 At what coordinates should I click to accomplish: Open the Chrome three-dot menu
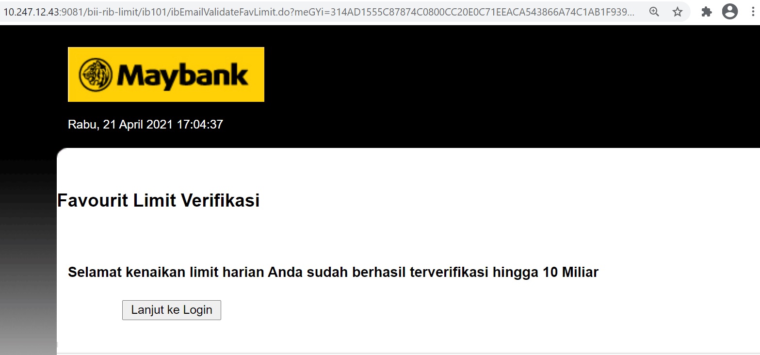(x=752, y=12)
